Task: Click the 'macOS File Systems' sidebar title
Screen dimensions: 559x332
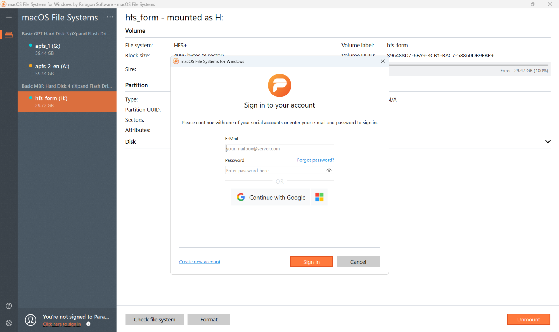Action: click(60, 18)
